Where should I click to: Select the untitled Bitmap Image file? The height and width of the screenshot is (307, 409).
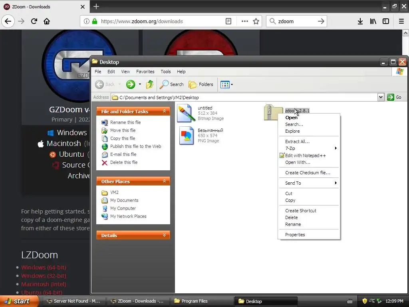(x=201, y=113)
